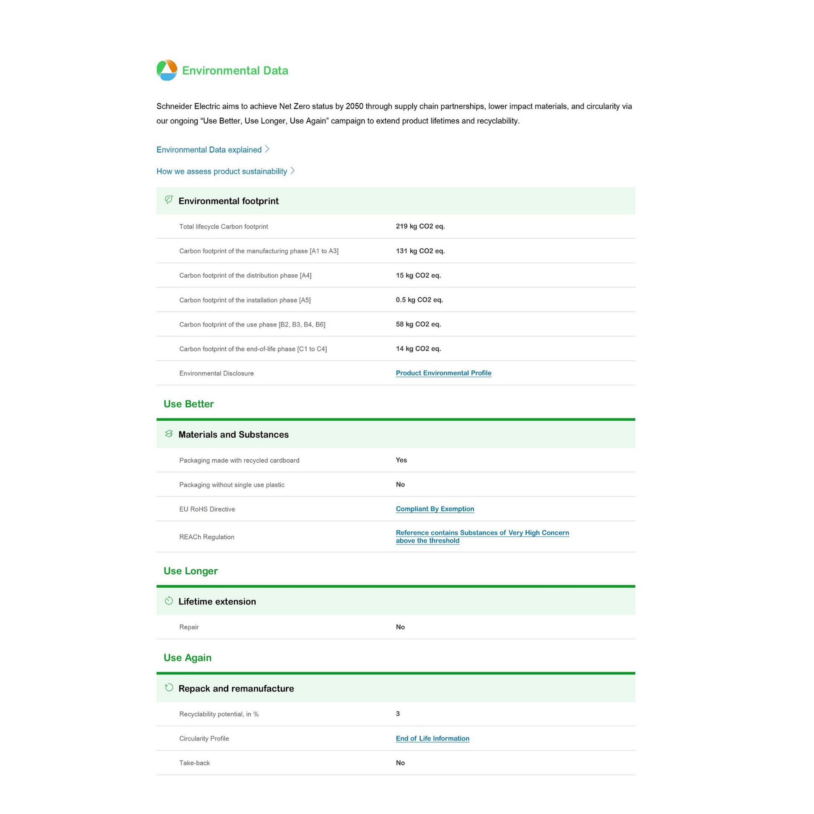Click the Use Better heading
The image size is (814, 814).
[x=188, y=404]
